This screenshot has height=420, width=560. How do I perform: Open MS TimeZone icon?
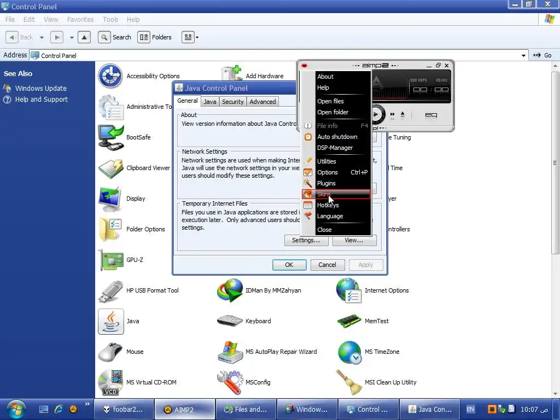coord(349,352)
